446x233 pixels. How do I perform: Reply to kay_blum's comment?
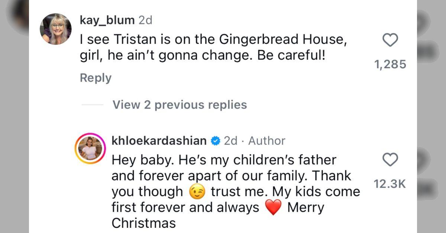tap(96, 78)
